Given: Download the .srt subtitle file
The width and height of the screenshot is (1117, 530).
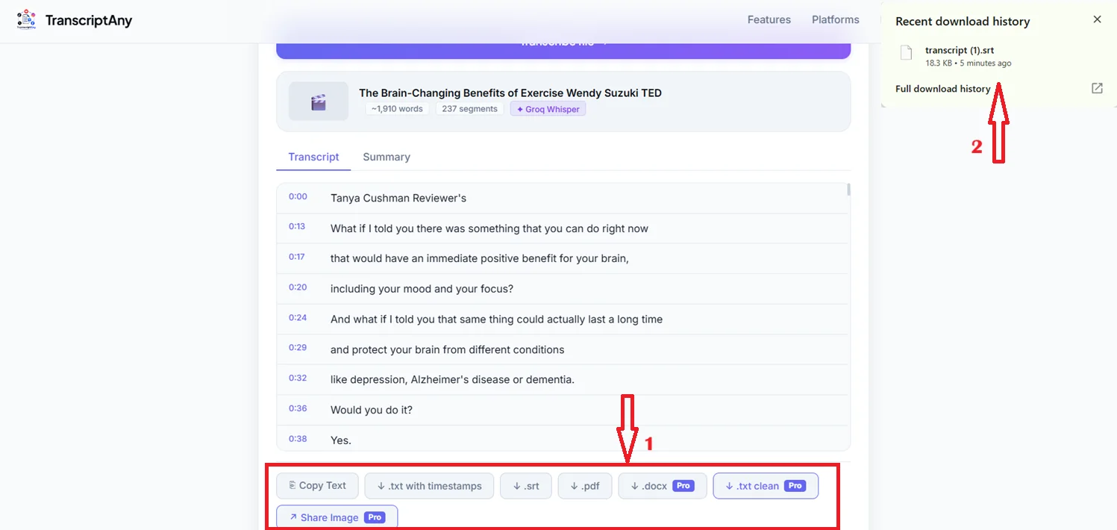Looking at the screenshot, I should (x=526, y=486).
